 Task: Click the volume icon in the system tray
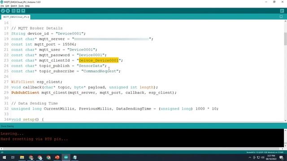click(x=263, y=157)
